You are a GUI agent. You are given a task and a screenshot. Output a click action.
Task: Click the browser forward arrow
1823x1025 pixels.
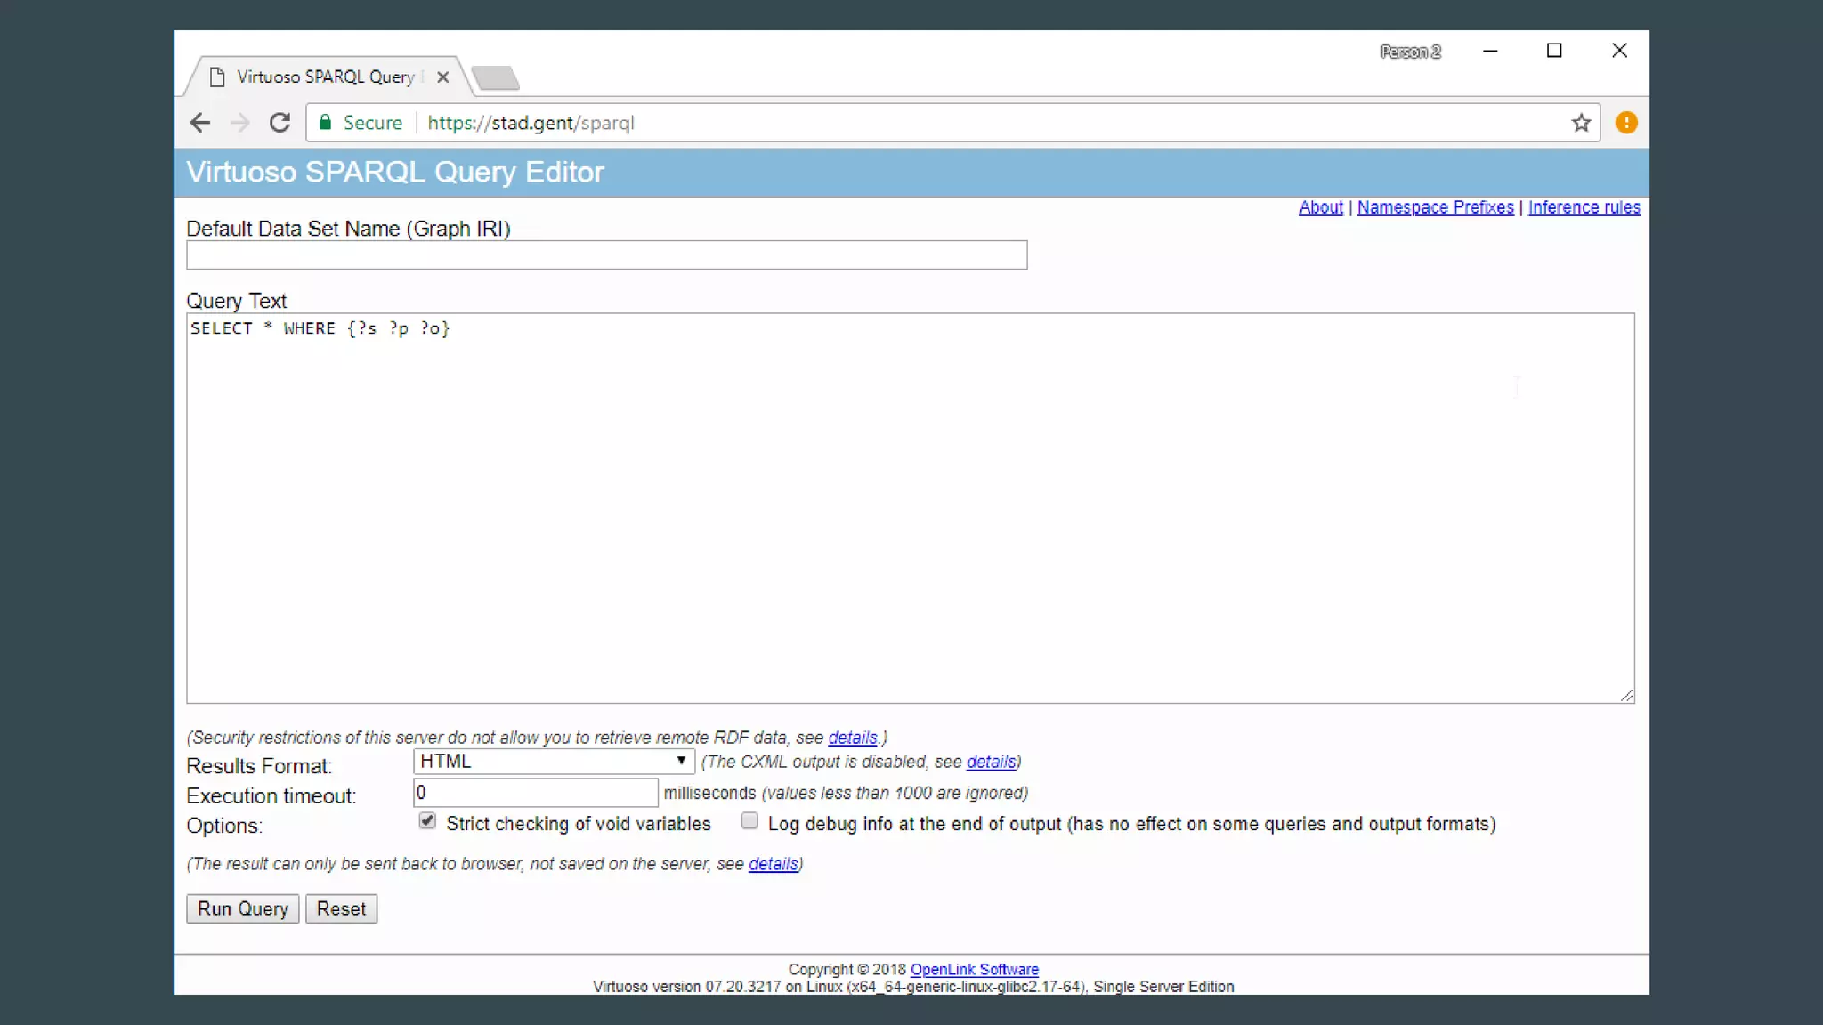(x=239, y=123)
